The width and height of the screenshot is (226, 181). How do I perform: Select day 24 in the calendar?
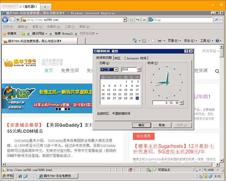[137, 94]
